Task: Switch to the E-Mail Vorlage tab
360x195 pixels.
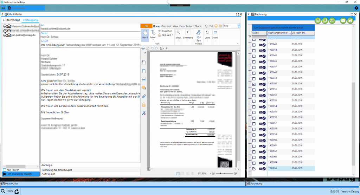Action: (x=12, y=20)
